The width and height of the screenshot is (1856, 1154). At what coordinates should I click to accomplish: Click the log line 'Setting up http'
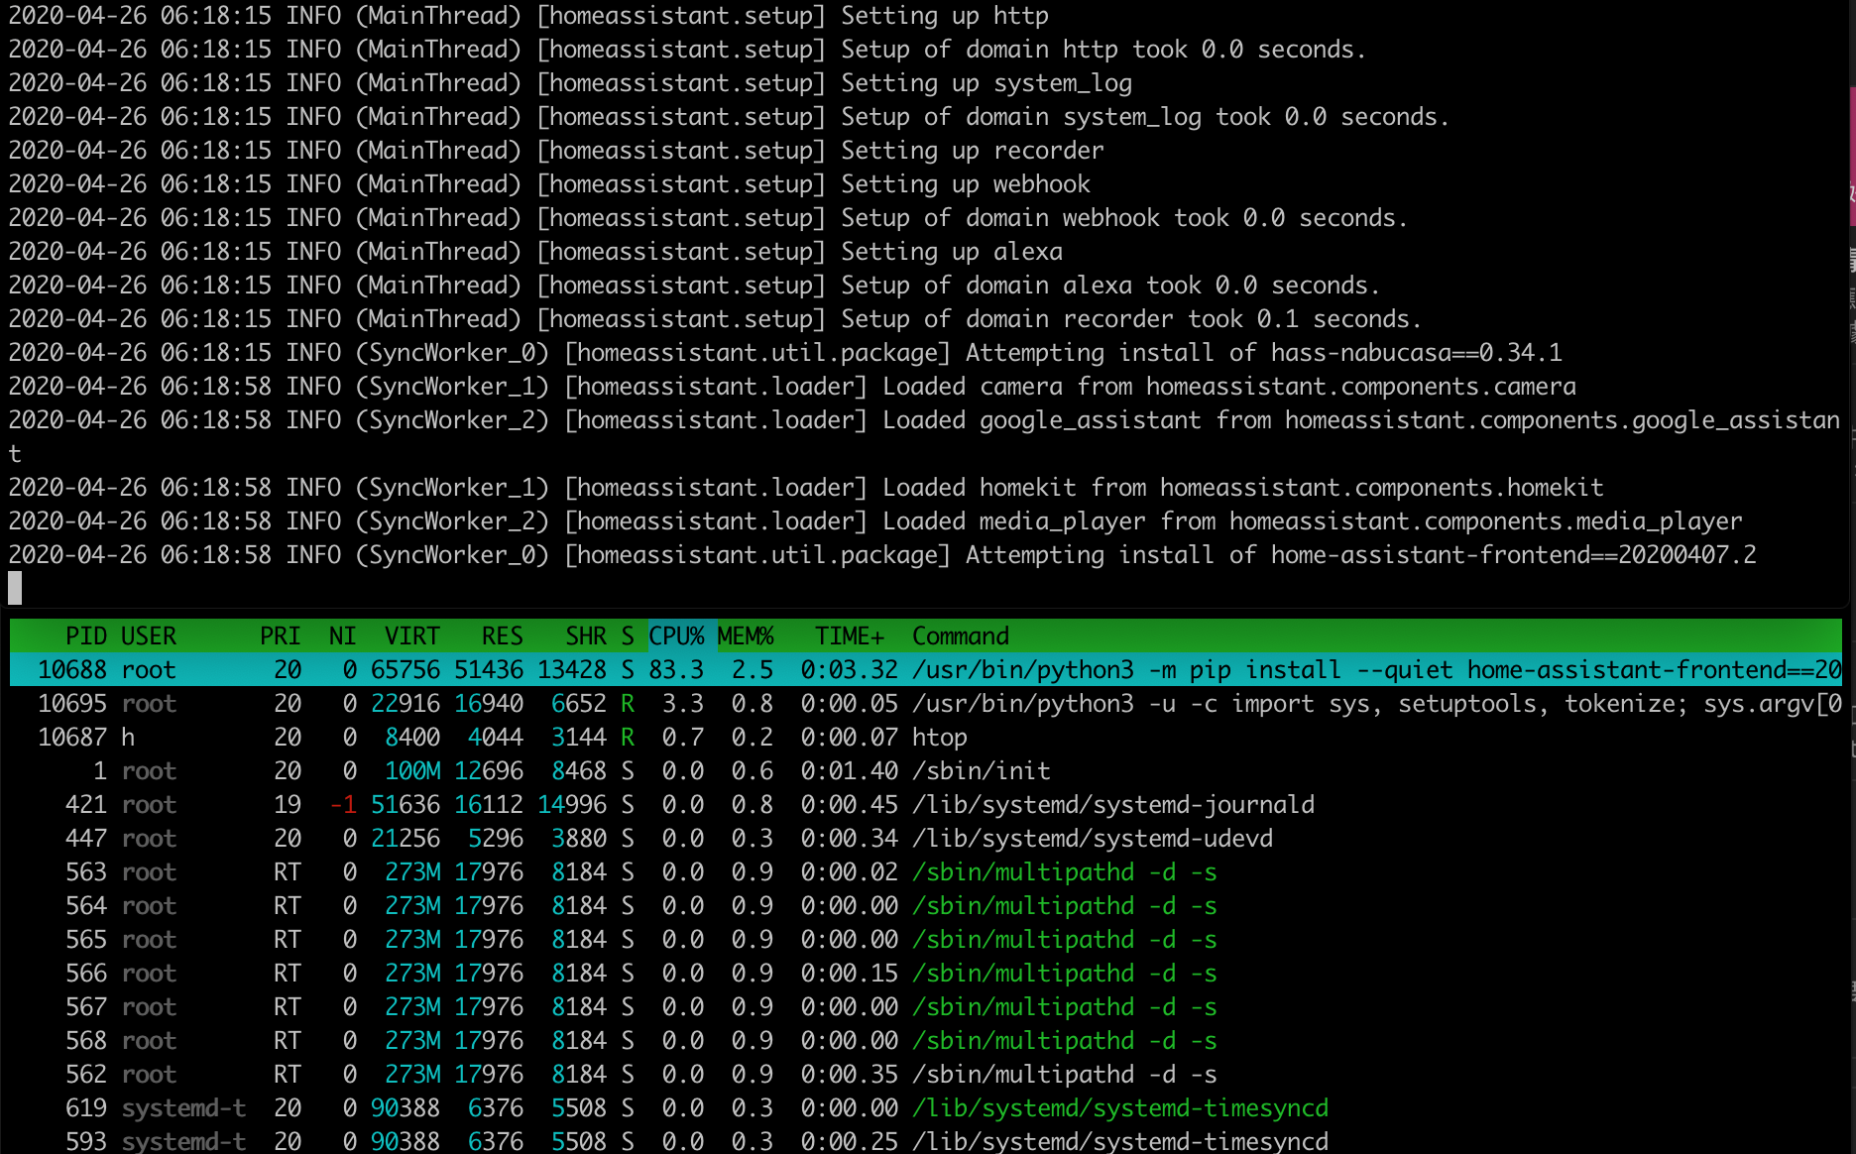[528, 16]
